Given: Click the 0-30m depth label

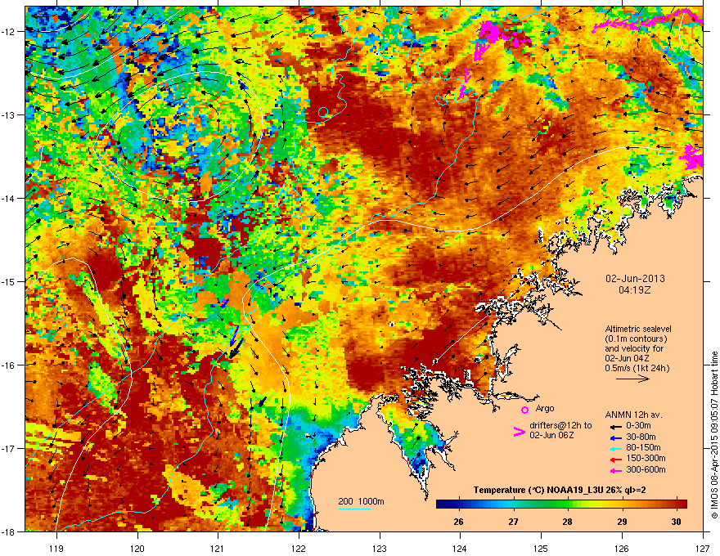Looking at the screenshot, I should pos(639,426).
